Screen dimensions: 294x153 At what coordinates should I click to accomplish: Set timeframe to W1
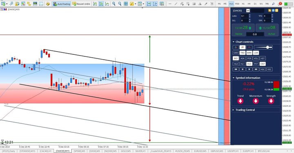click(x=261, y=4)
